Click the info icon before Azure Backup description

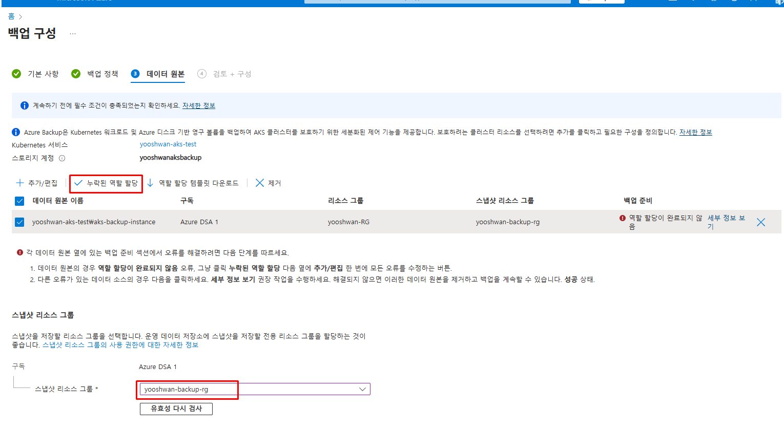pyautogui.click(x=16, y=132)
